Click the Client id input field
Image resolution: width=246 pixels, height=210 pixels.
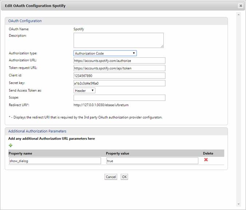click(119, 76)
